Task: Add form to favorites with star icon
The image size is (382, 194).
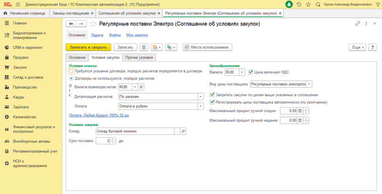Action: pos(93,23)
